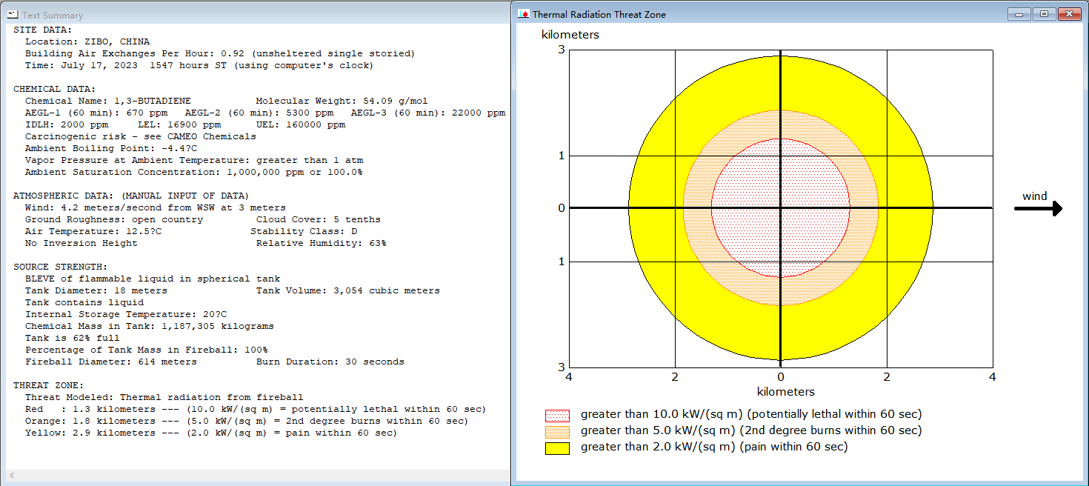This screenshot has height=486, width=1089.
Task: Click the left arrow of the Text Summary horizontal scrollbar
Action: point(12,475)
